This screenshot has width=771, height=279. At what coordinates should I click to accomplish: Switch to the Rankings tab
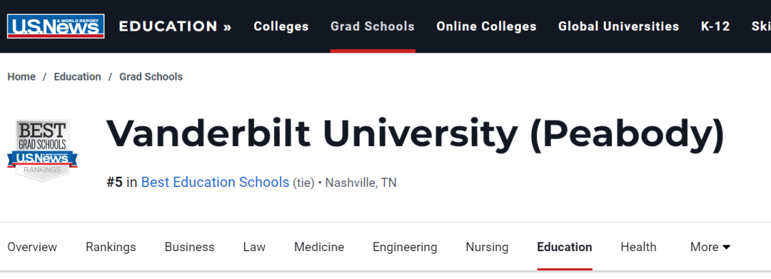click(111, 247)
